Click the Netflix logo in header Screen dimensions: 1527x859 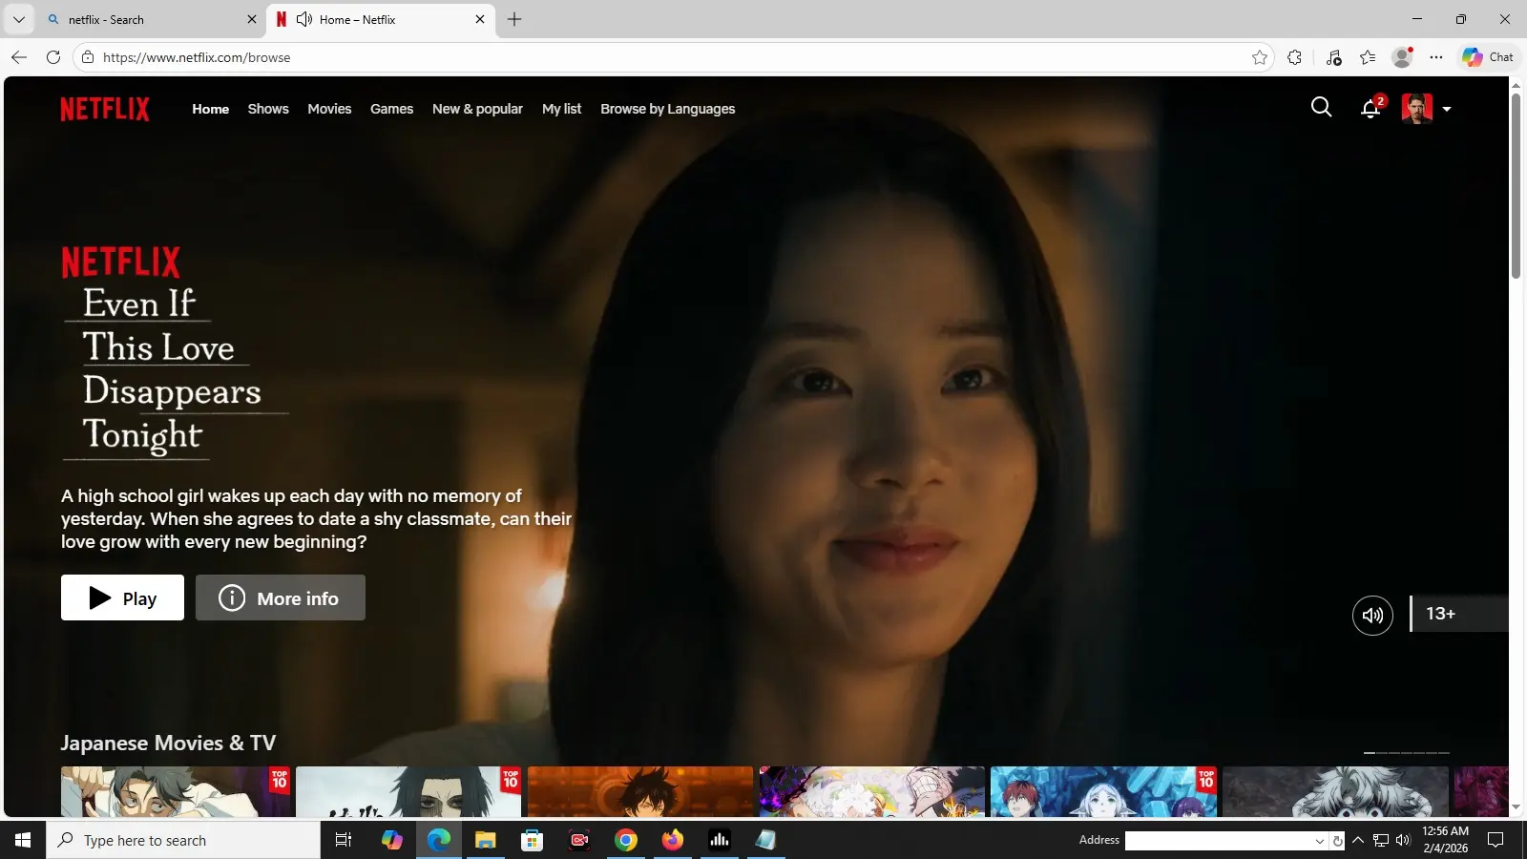(105, 109)
